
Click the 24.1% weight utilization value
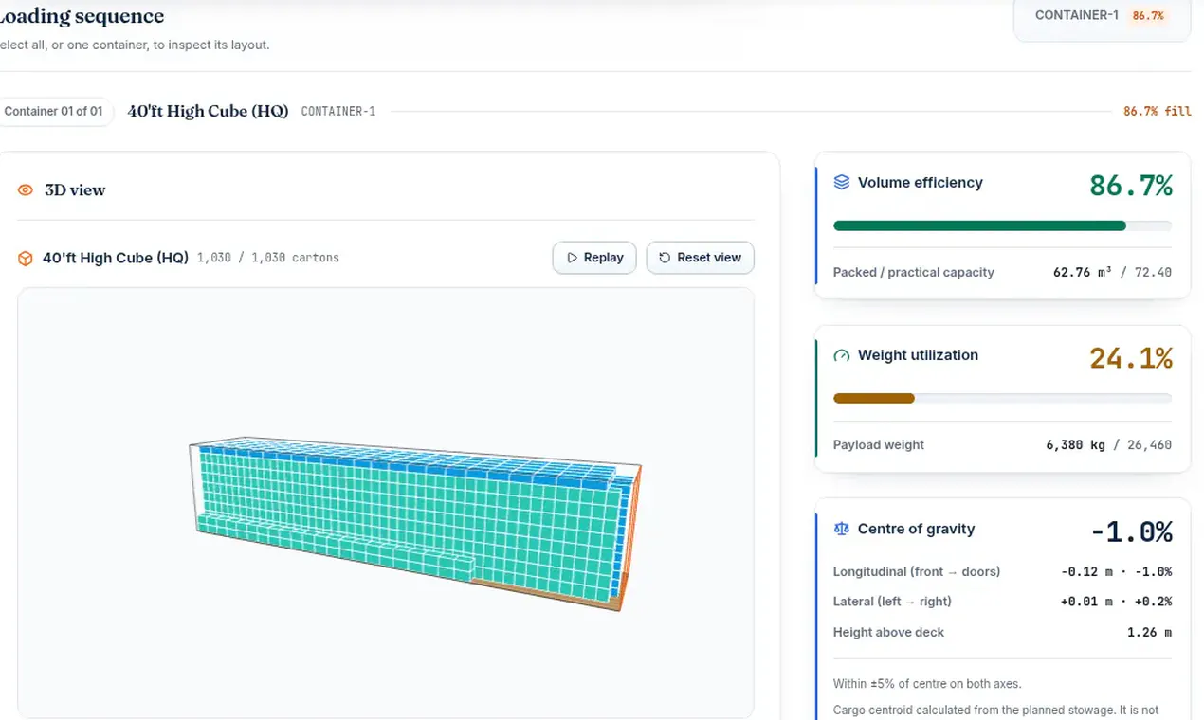pyautogui.click(x=1131, y=359)
